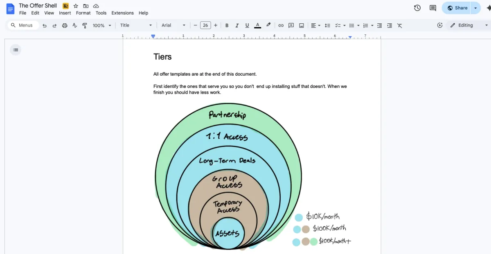Open the Insert menu

point(65,13)
